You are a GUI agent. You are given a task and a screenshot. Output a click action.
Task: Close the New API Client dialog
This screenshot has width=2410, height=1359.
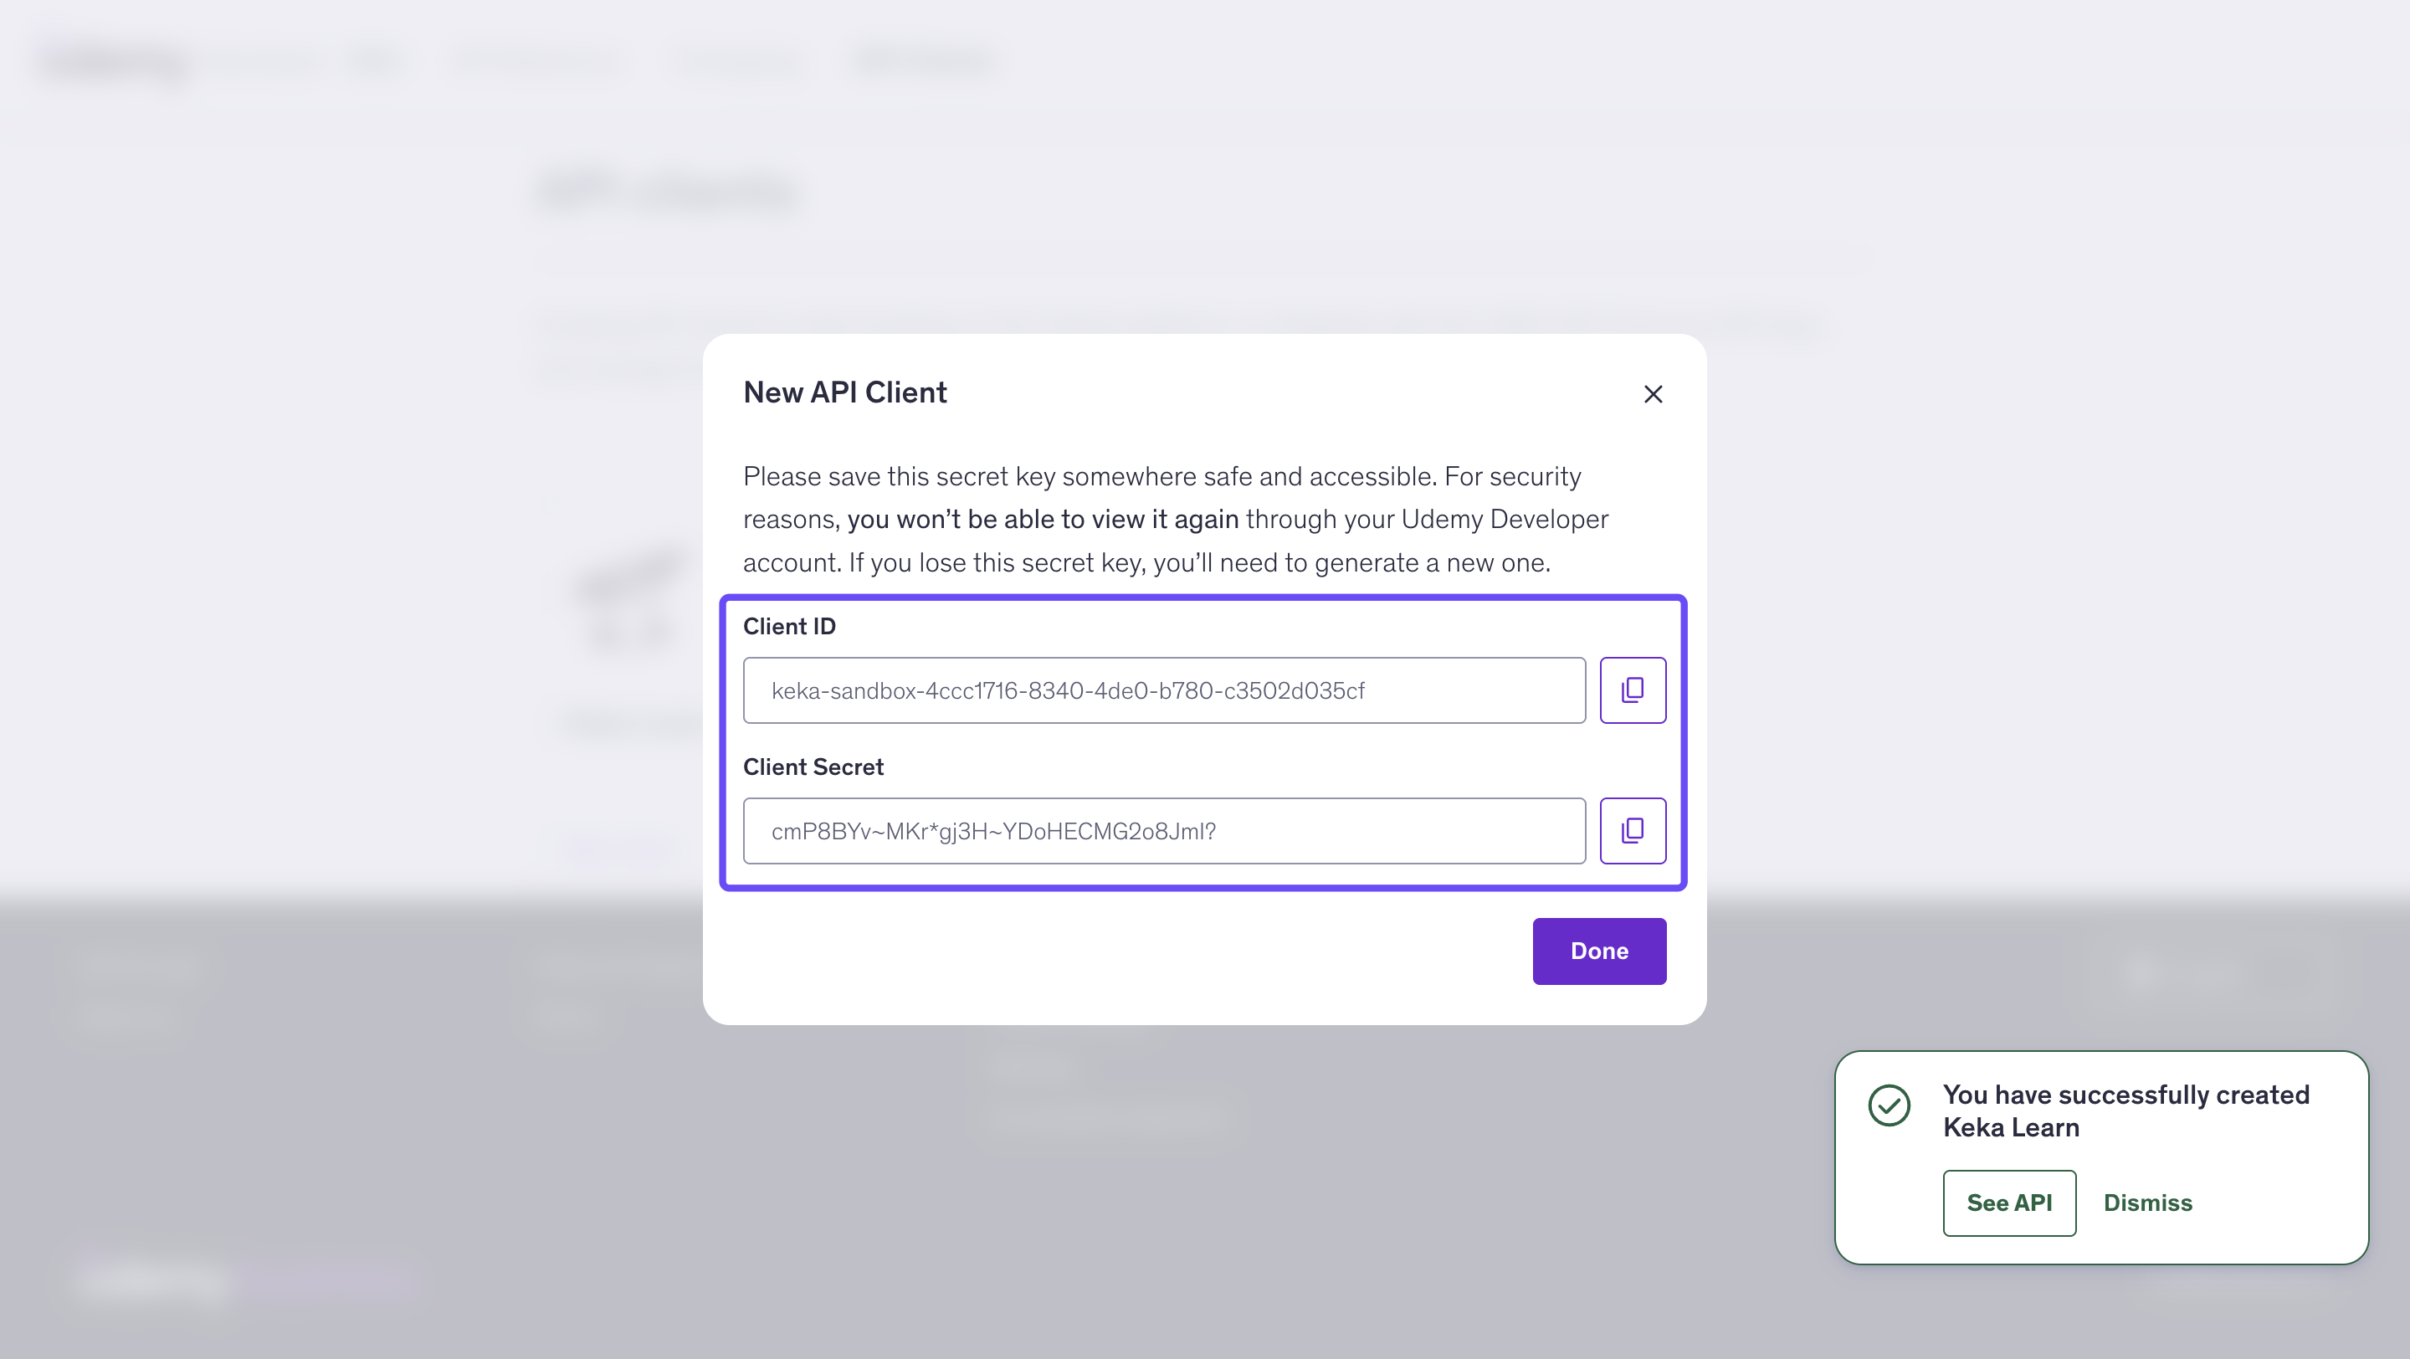click(1654, 394)
